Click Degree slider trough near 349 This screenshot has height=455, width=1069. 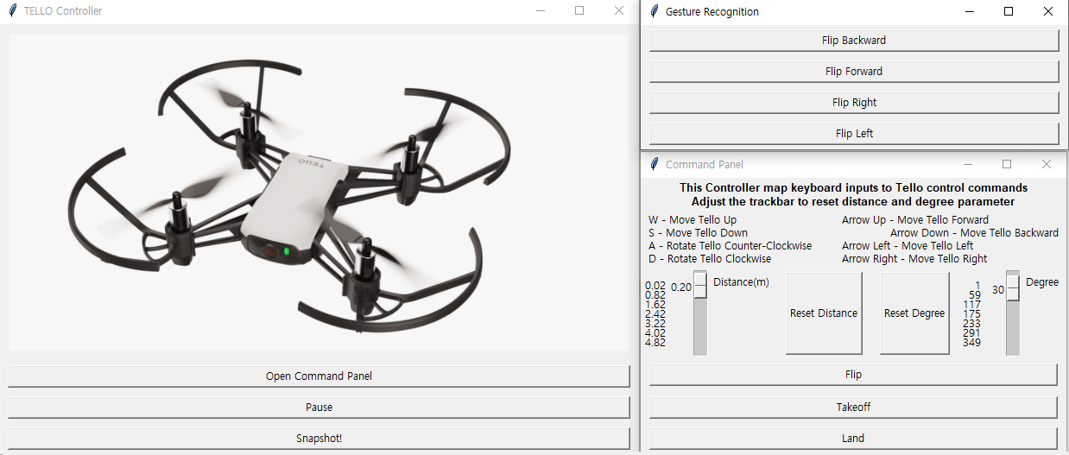pyautogui.click(x=1013, y=343)
